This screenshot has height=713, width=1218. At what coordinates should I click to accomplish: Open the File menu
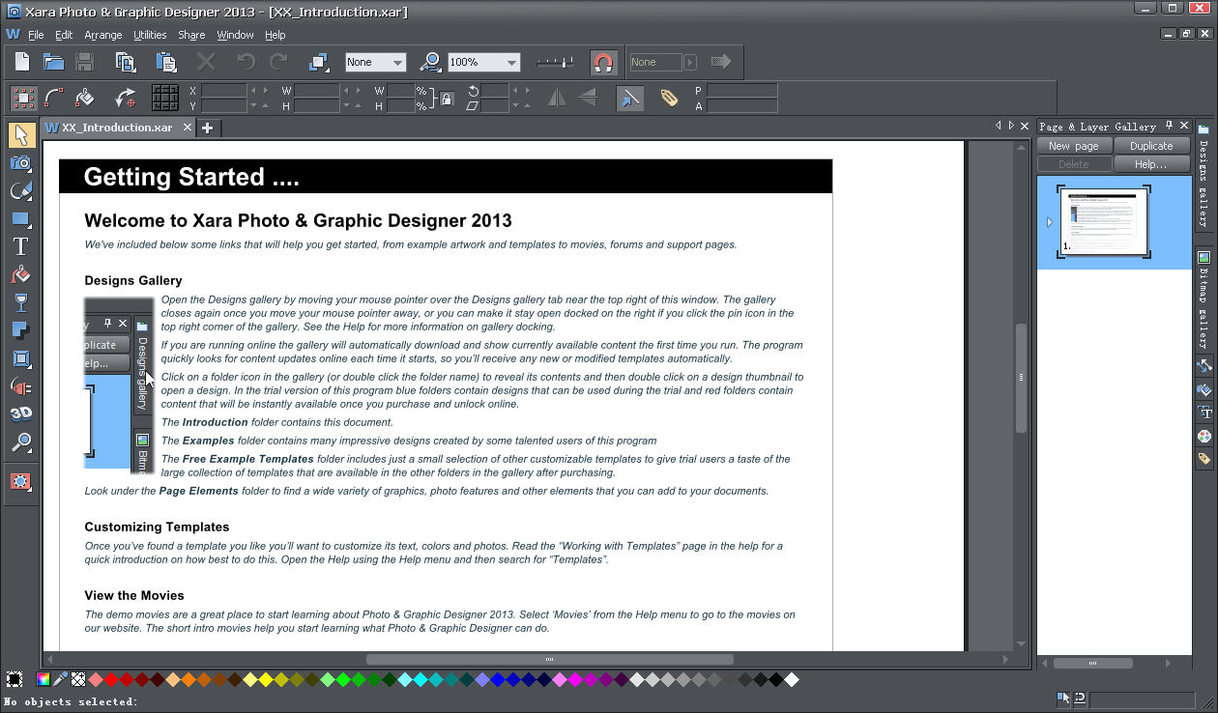click(x=36, y=35)
